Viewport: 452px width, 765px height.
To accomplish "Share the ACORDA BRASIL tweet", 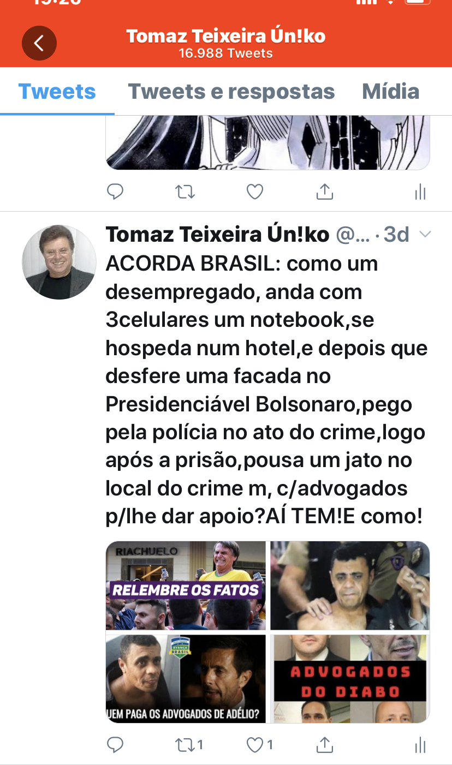I will 325,744.
